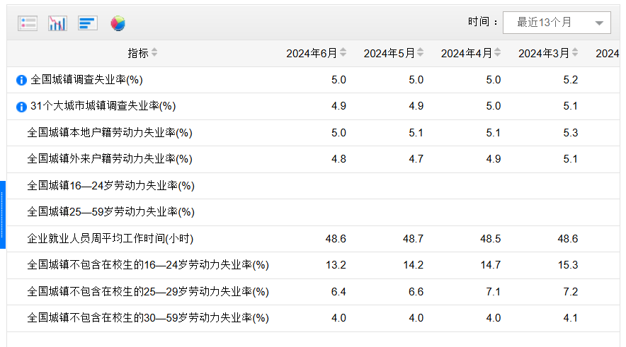
Task: Select 全国城镇不包含在校生的30—59岁劳动力失业率 row
Action: 148,318
